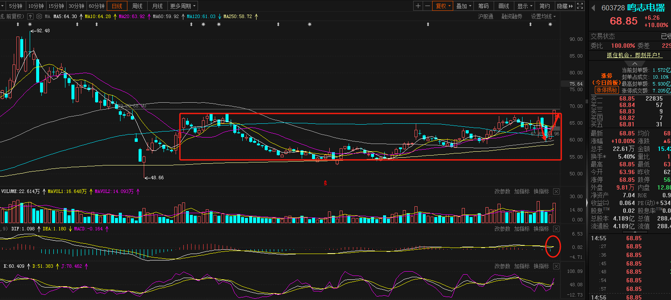Click the 14:55 trade tick row
The height and width of the screenshot is (300, 671).
click(630, 238)
